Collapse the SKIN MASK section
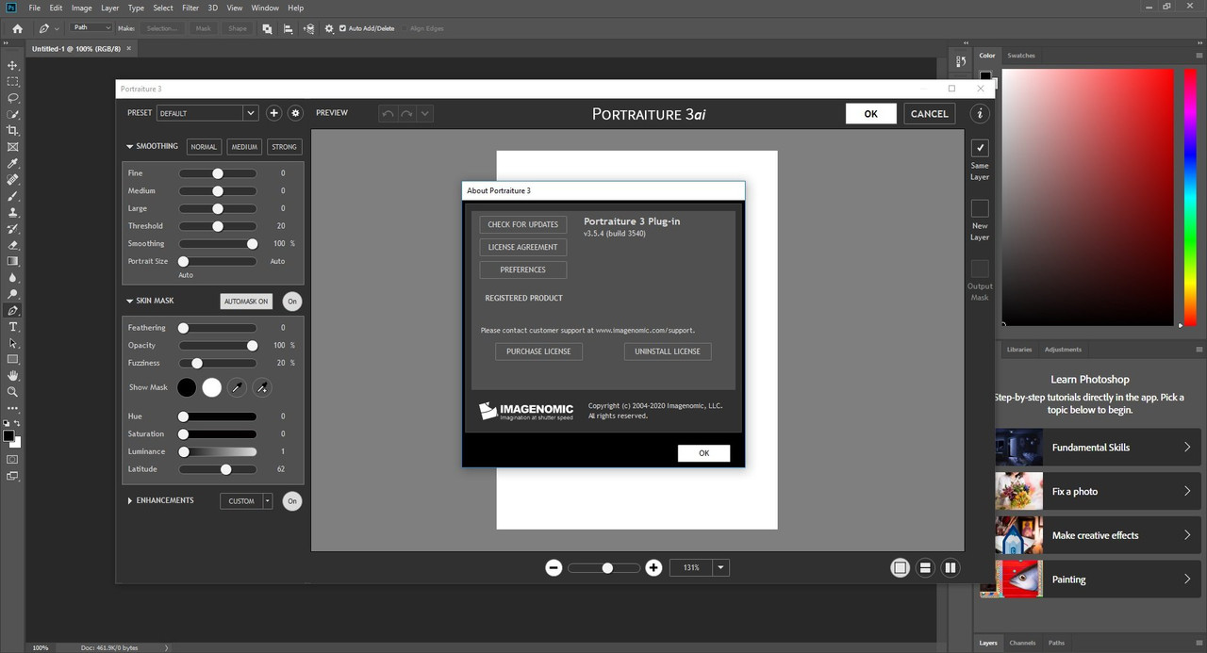The width and height of the screenshot is (1207, 653). pos(129,302)
